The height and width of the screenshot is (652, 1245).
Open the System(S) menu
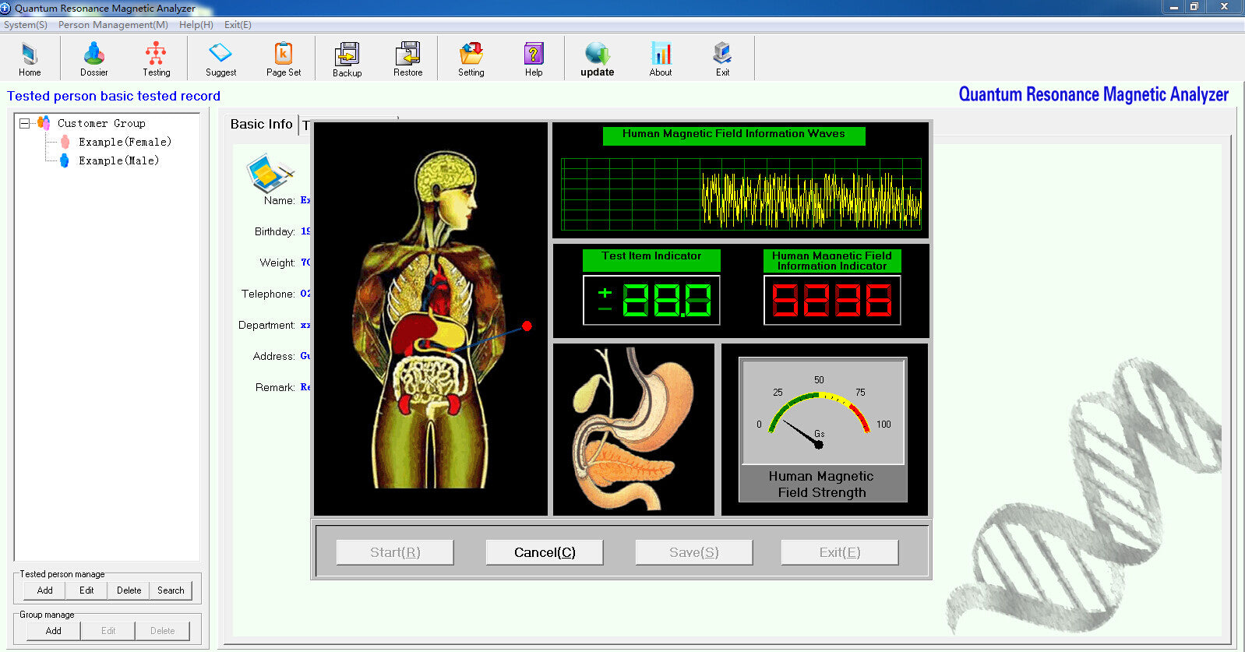(x=26, y=25)
